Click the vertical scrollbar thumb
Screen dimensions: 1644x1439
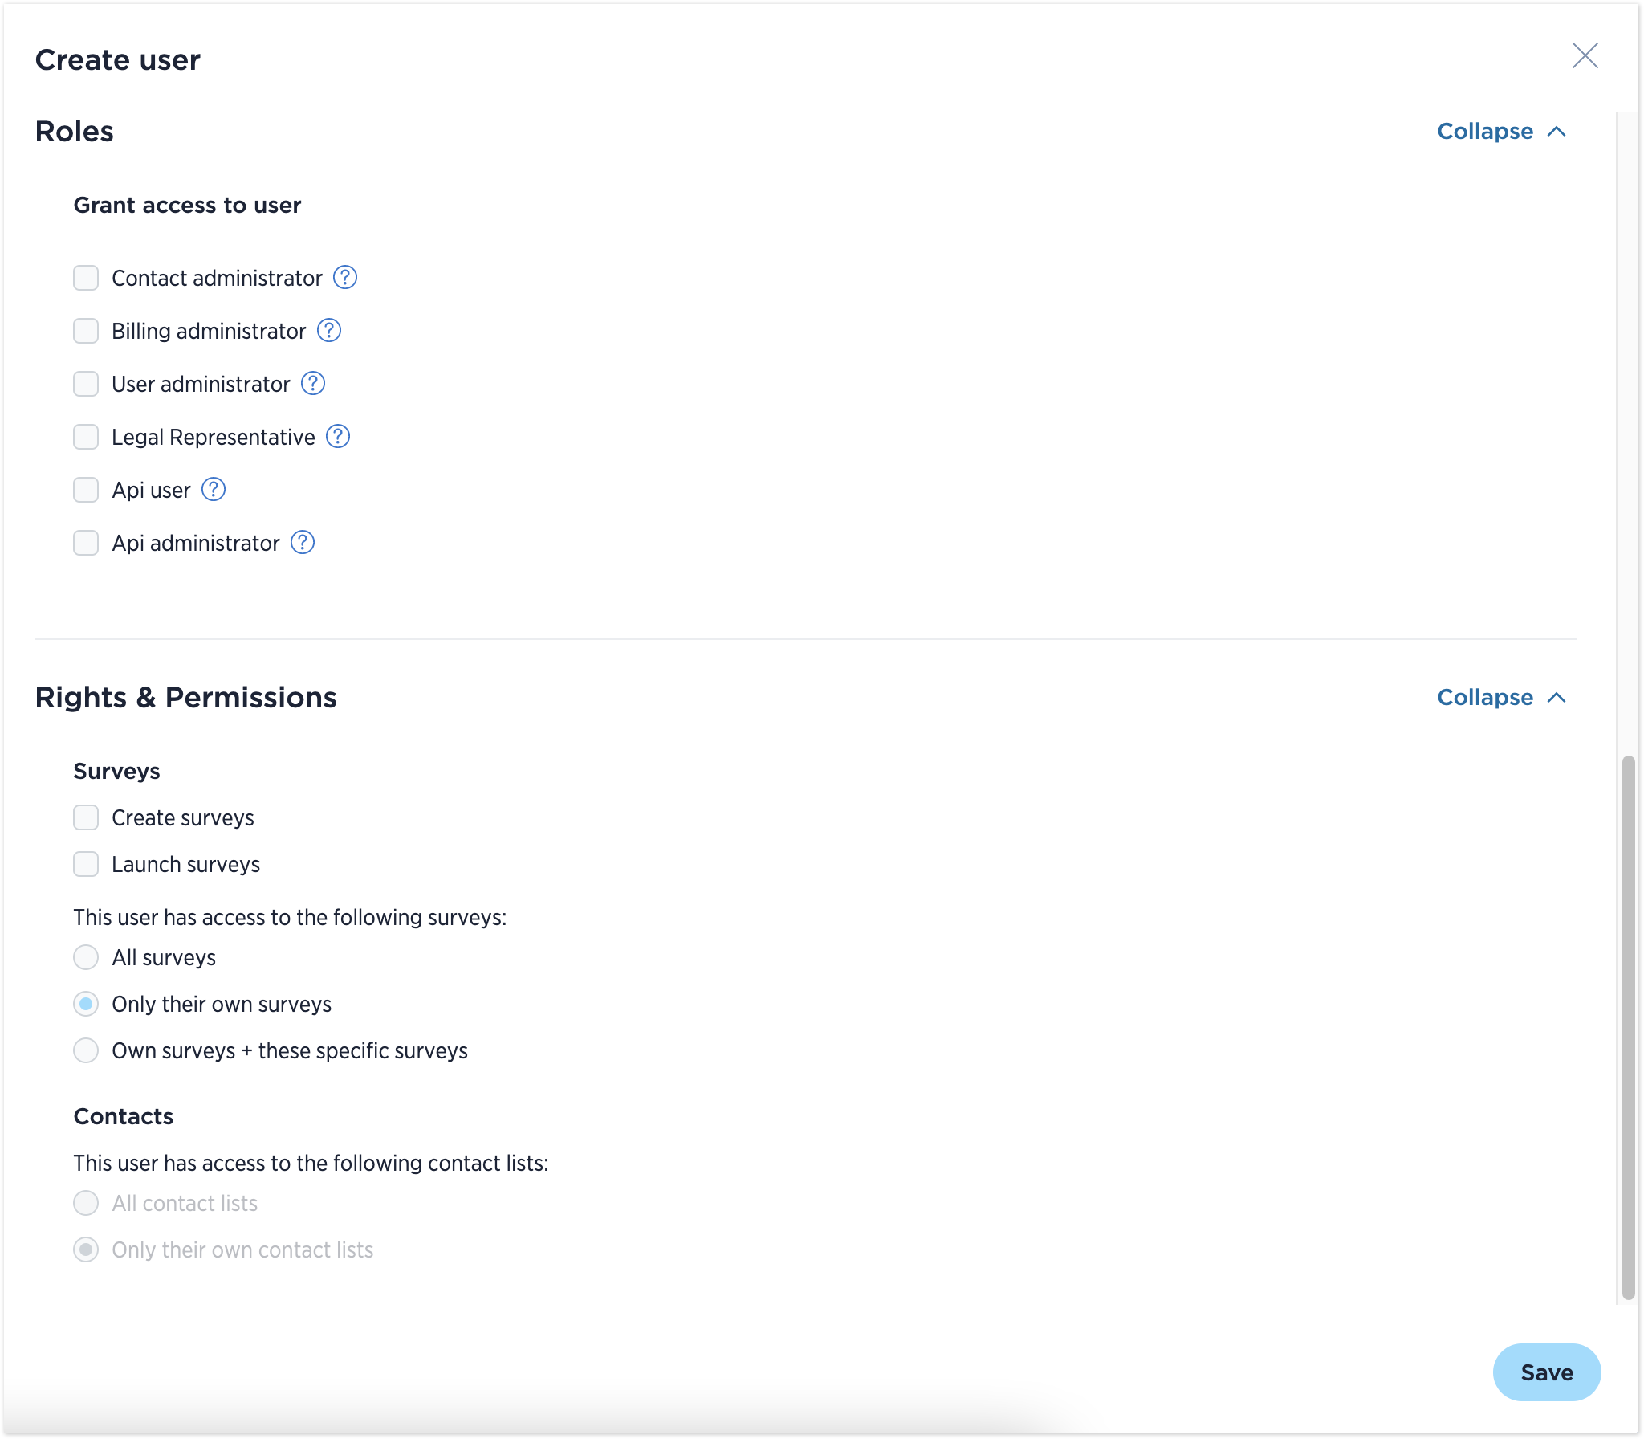point(1629,1027)
